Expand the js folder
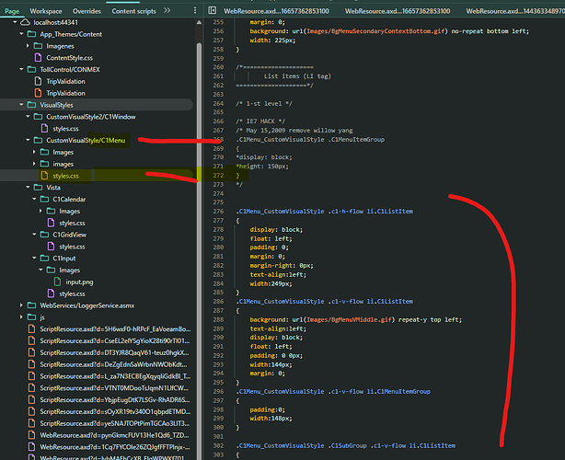This screenshot has width=565, height=460. [21, 317]
